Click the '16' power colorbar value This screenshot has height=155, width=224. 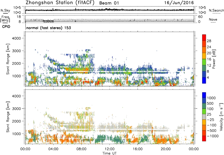[x=209, y=59]
